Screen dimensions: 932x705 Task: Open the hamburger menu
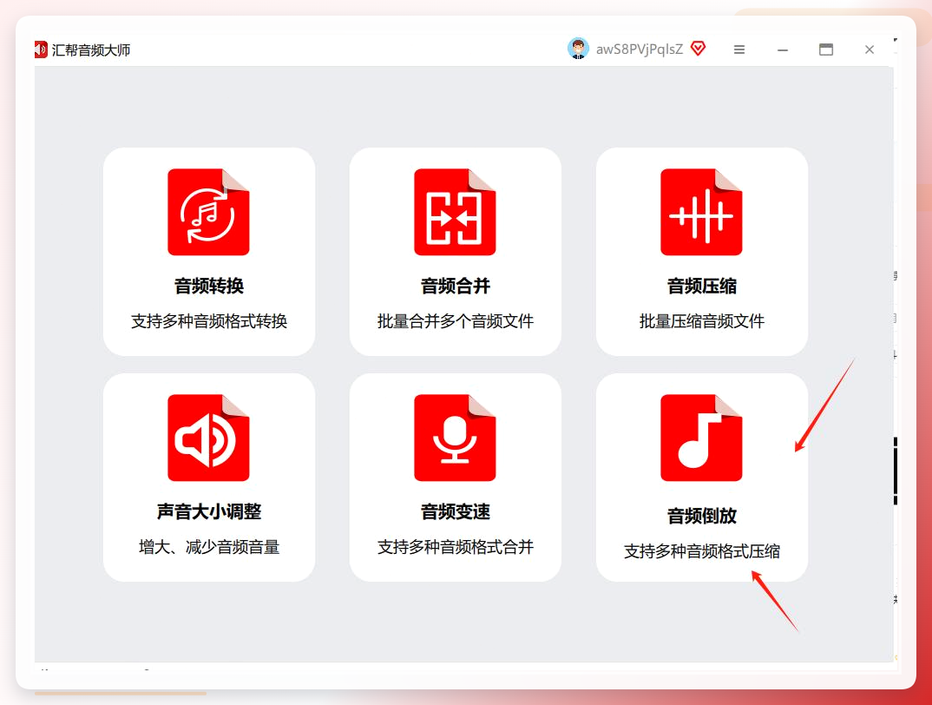[x=739, y=49]
